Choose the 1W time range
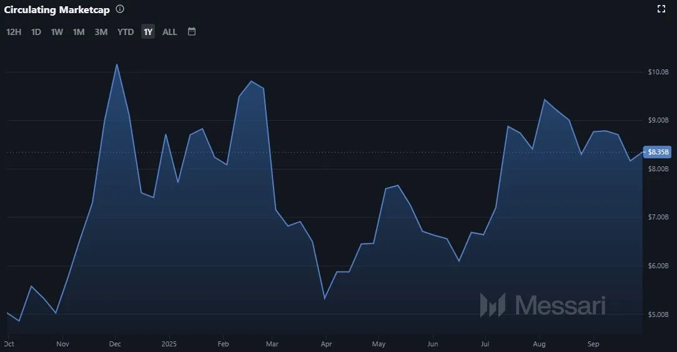This screenshot has height=352, width=677. pyautogui.click(x=57, y=32)
